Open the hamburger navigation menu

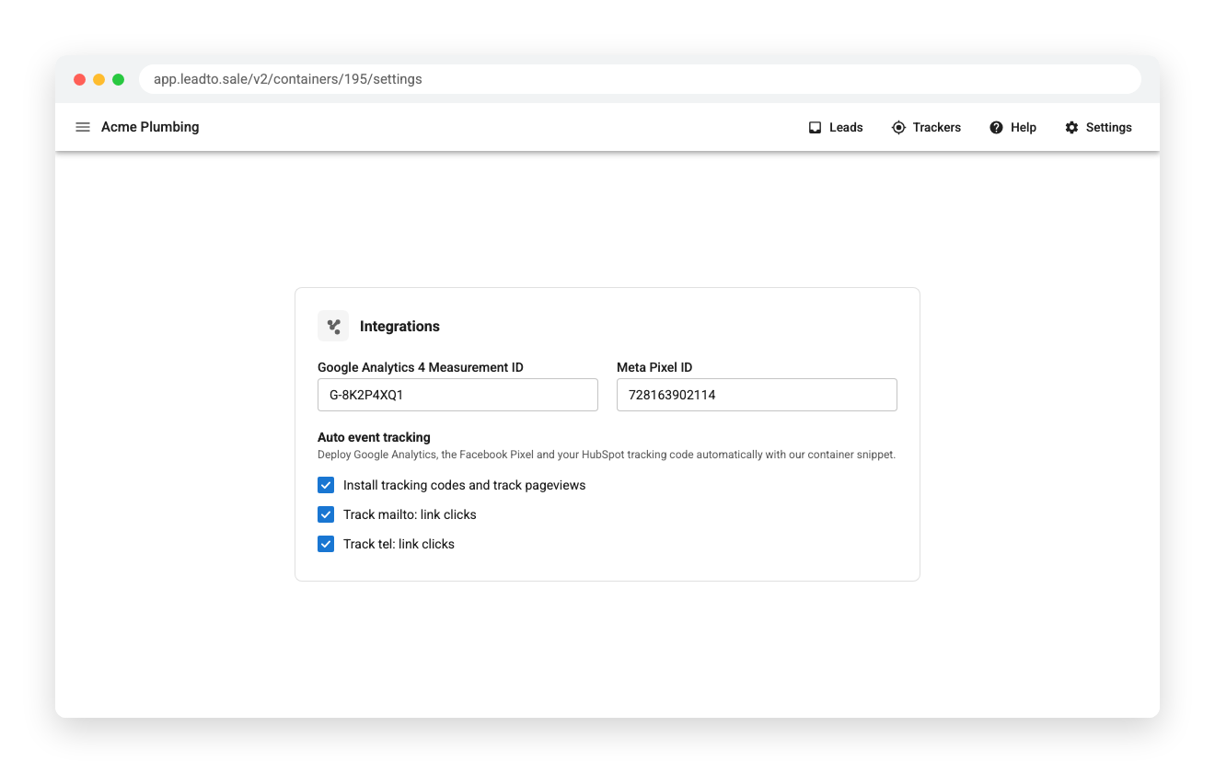tap(83, 127)
